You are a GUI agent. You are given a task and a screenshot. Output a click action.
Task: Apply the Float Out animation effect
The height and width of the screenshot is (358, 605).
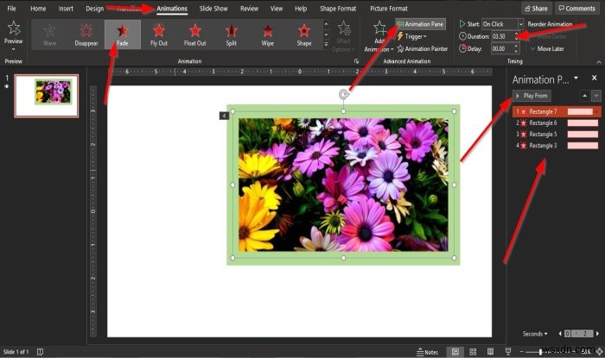coord(194,35)
